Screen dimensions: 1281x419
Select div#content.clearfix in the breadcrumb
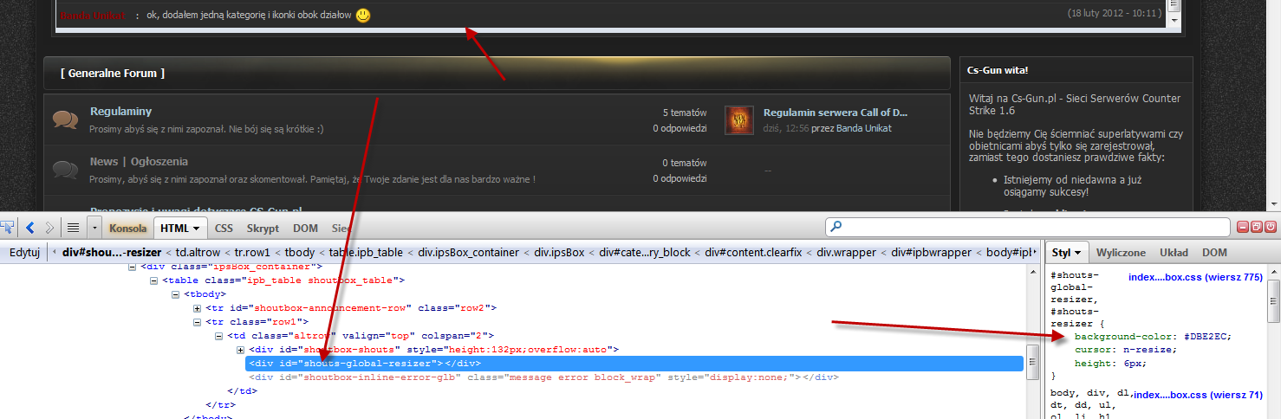[754, 253]
